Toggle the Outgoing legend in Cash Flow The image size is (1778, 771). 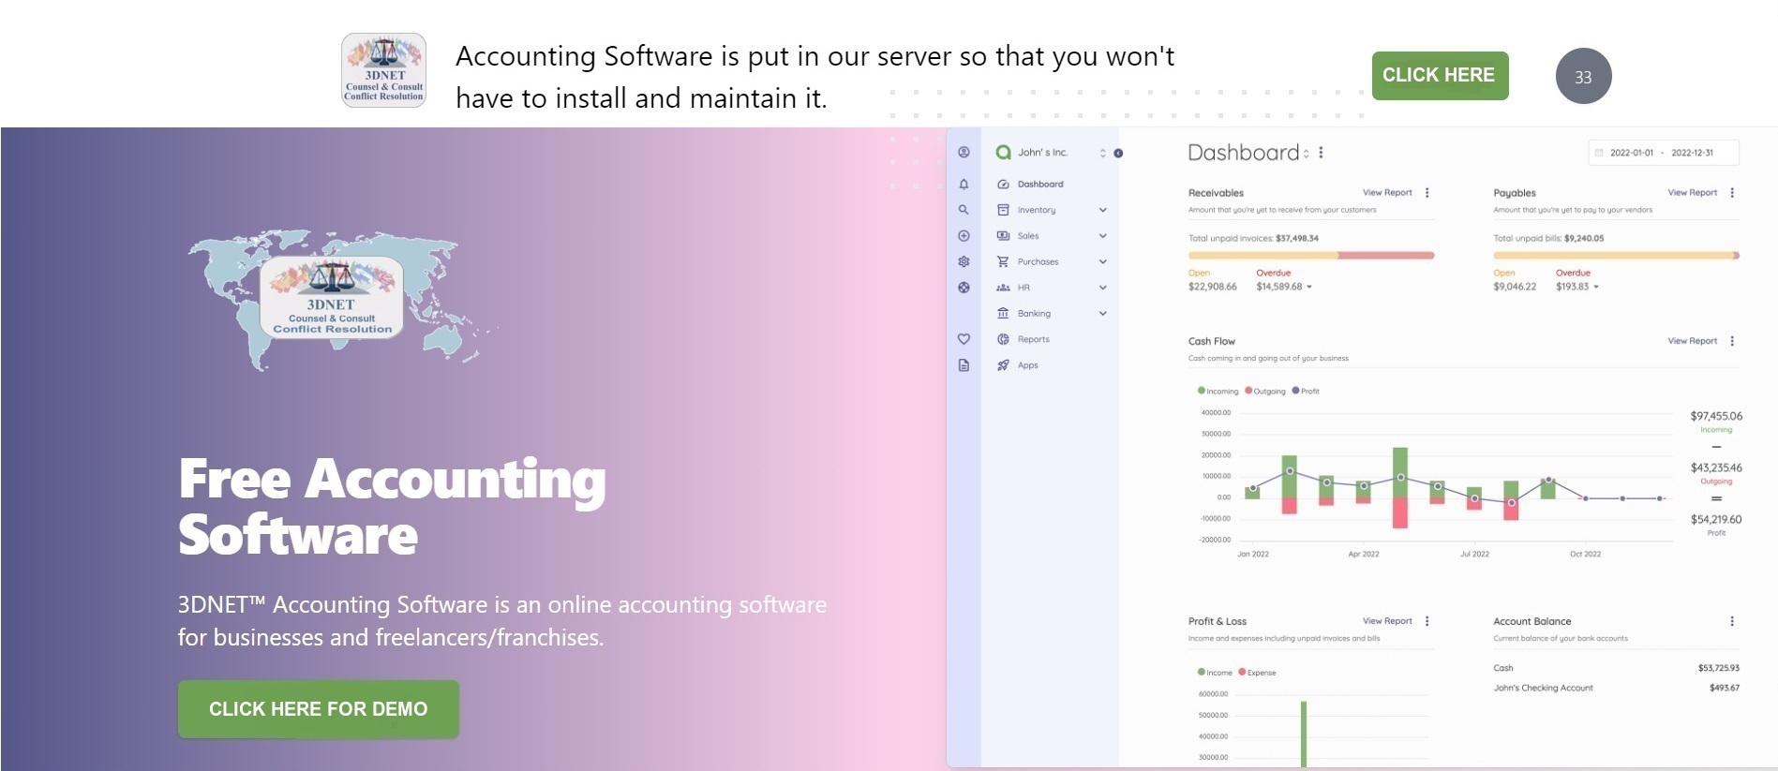[x=1264, y=391]
